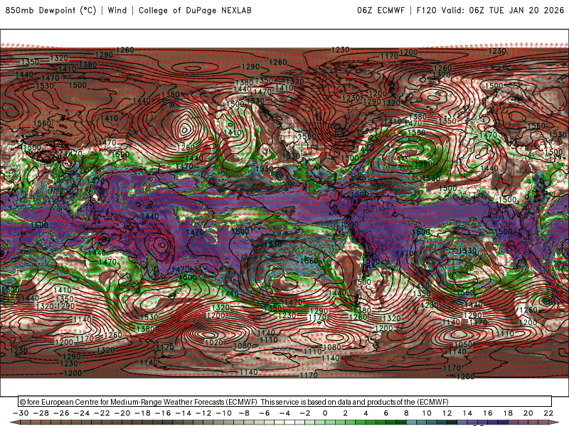Select the -4 value on the legend scale
This screenshot has height=426, width=569.
pos(285,413)
